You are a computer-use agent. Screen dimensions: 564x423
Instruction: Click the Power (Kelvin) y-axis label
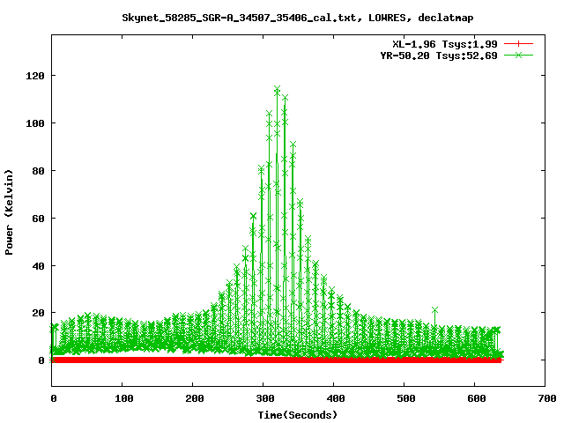[x=9, y=212]
